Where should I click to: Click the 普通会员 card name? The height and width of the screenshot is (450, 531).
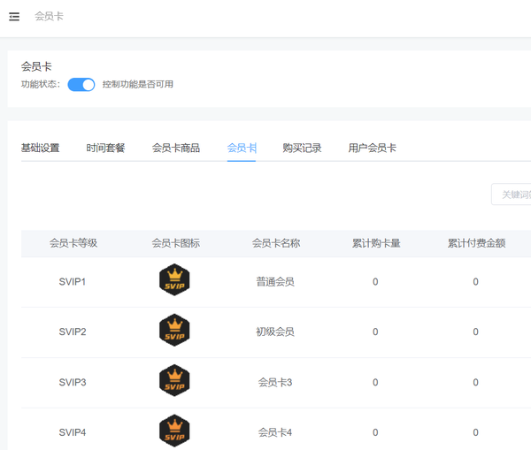275,281
